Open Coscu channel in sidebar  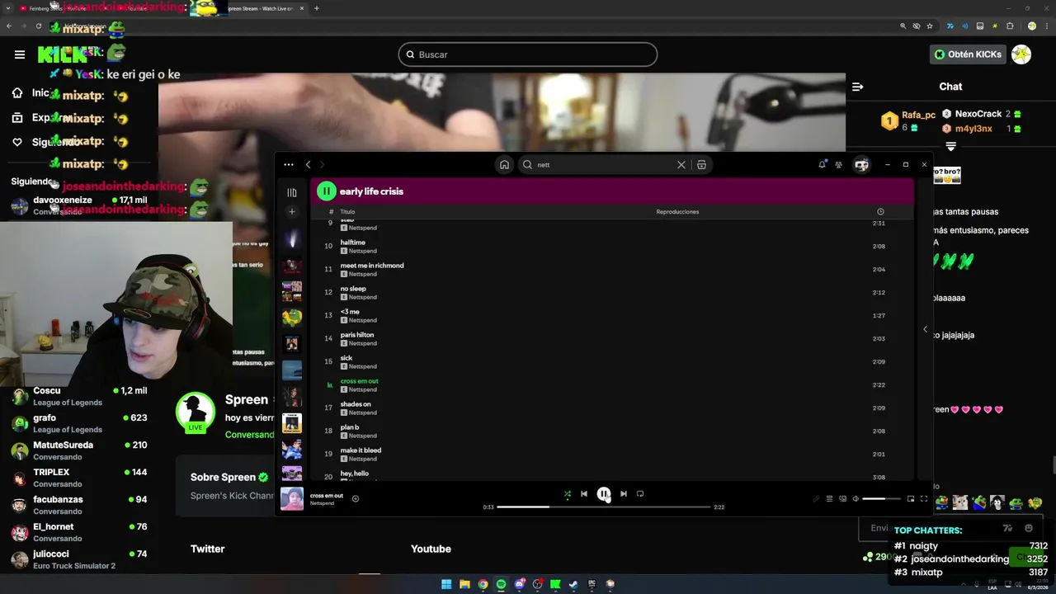pos(79,396)
